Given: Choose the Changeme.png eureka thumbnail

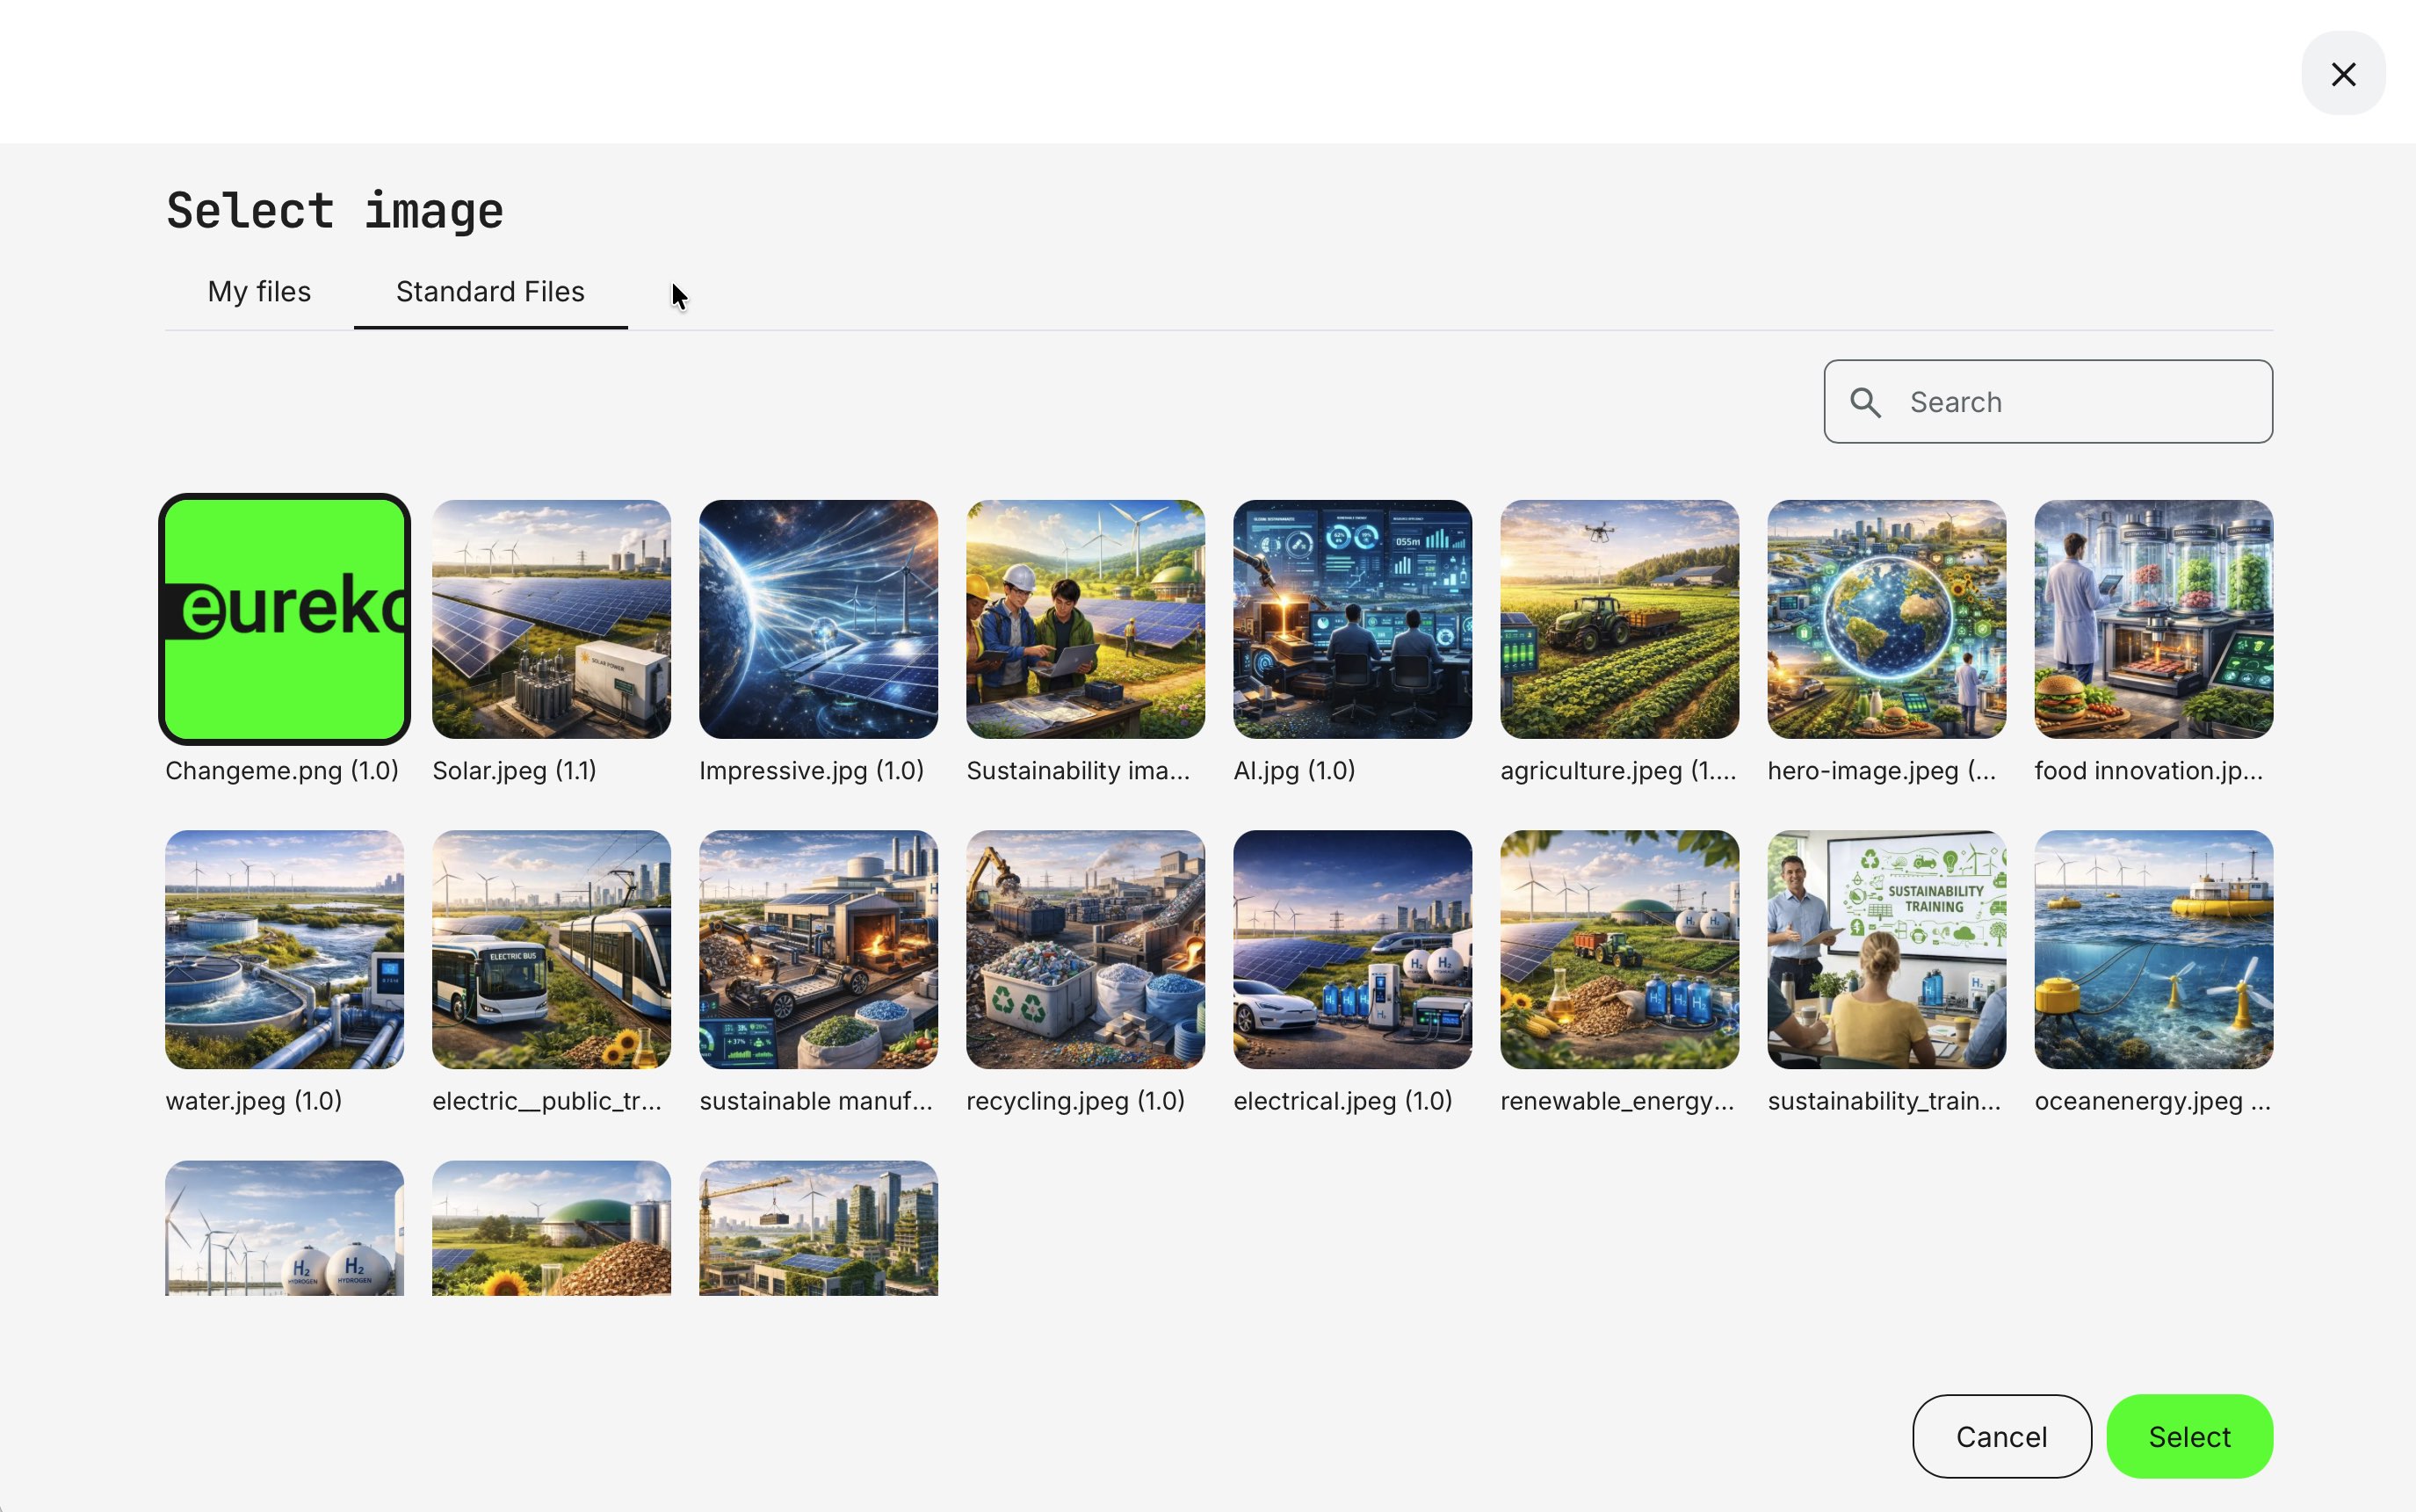Looking at the screenshot, I should point(285,619).
